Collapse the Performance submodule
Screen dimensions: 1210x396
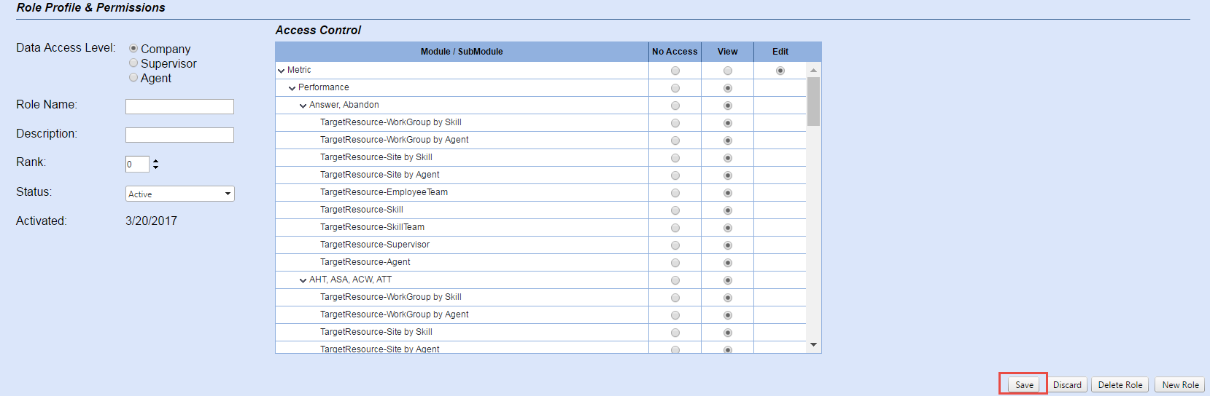click(292, 88)
